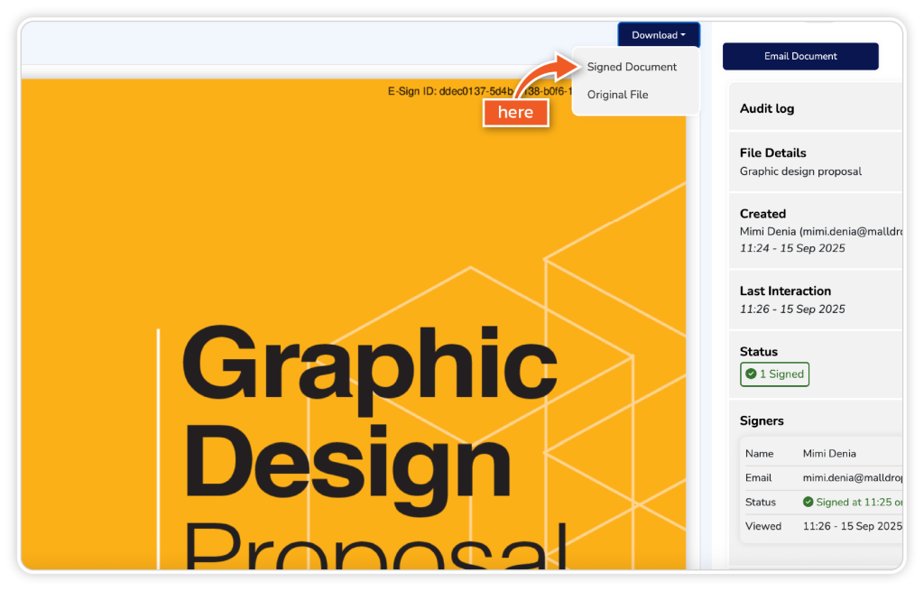Click the orange curved arrow annotation
Screen dimensions: 924x591
(540, 78)
